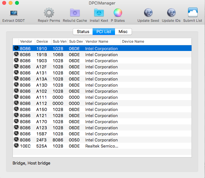Switch to the Status tab
Screen dimensions: 205x178
(83, 32)
